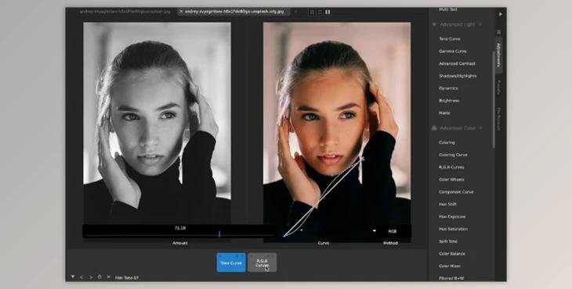Add the Hue Shift adjustment
Screen dimensions: 572x289
pos(447,205)
